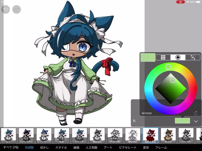The height and width of the screenshot is (151, 202).
Task: Tap the redo arrow button
Action: click(17, 9)
